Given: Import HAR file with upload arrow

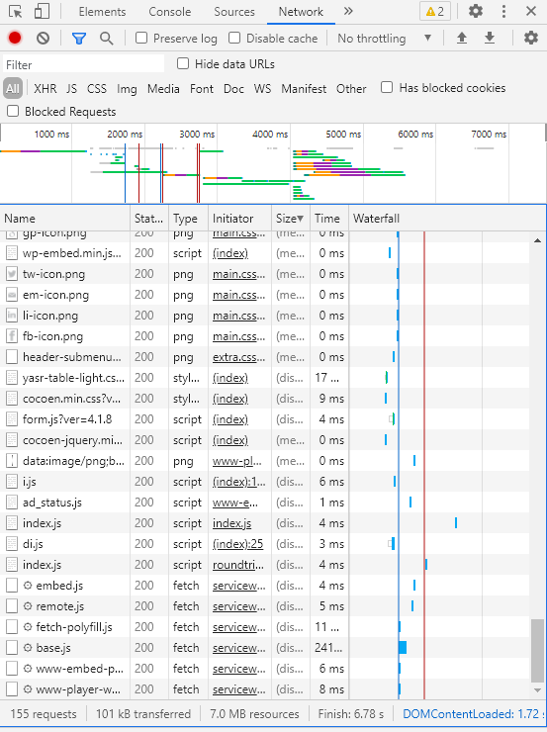Looking at the screenshot, I should coord(462,38).
